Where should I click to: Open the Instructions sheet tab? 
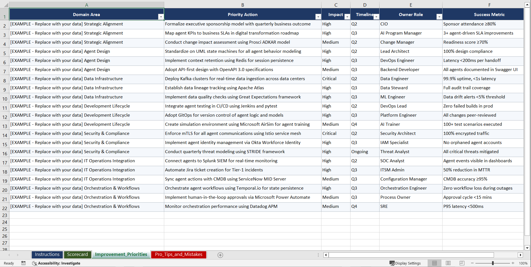[x=47, y=255]
